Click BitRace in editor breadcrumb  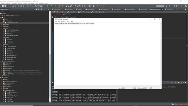57,12
